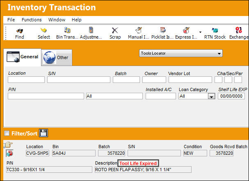Click the Find binoculars icon
This screenshot has width=249, height=181.
coord(20,30)
